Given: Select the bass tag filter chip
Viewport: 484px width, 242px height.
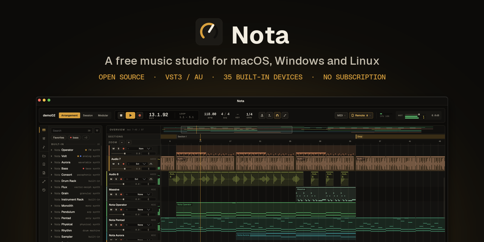Looking at the screenshot, I should point(74,138).
